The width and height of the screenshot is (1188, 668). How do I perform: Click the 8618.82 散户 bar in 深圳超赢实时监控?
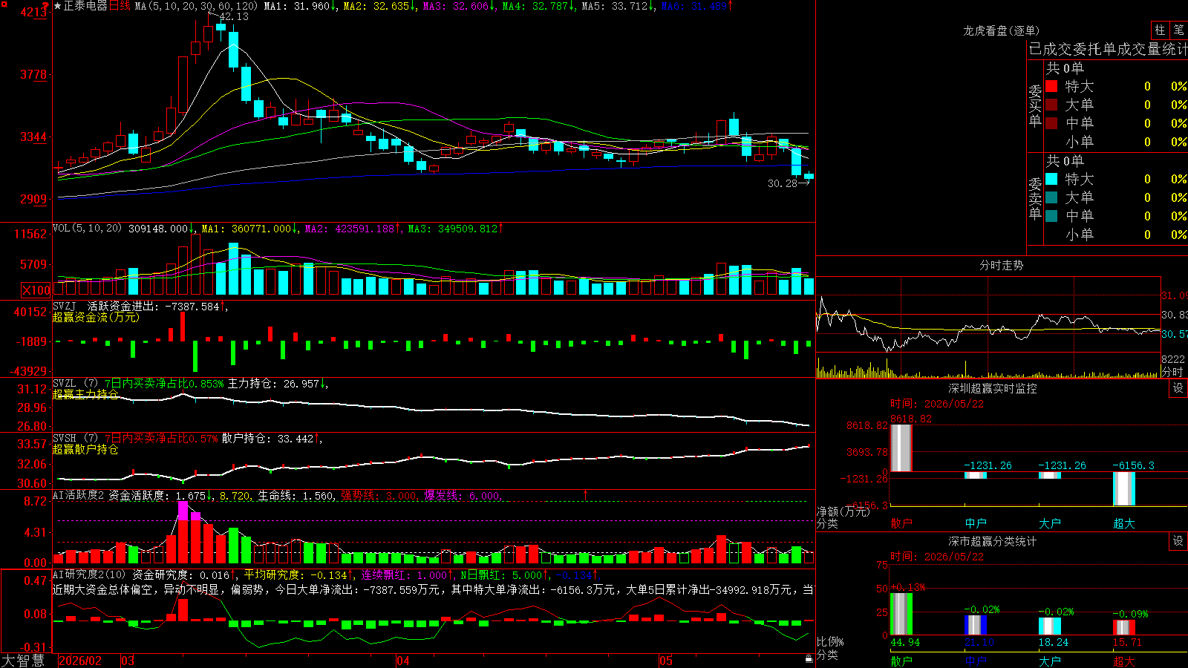tap(901, 448)
